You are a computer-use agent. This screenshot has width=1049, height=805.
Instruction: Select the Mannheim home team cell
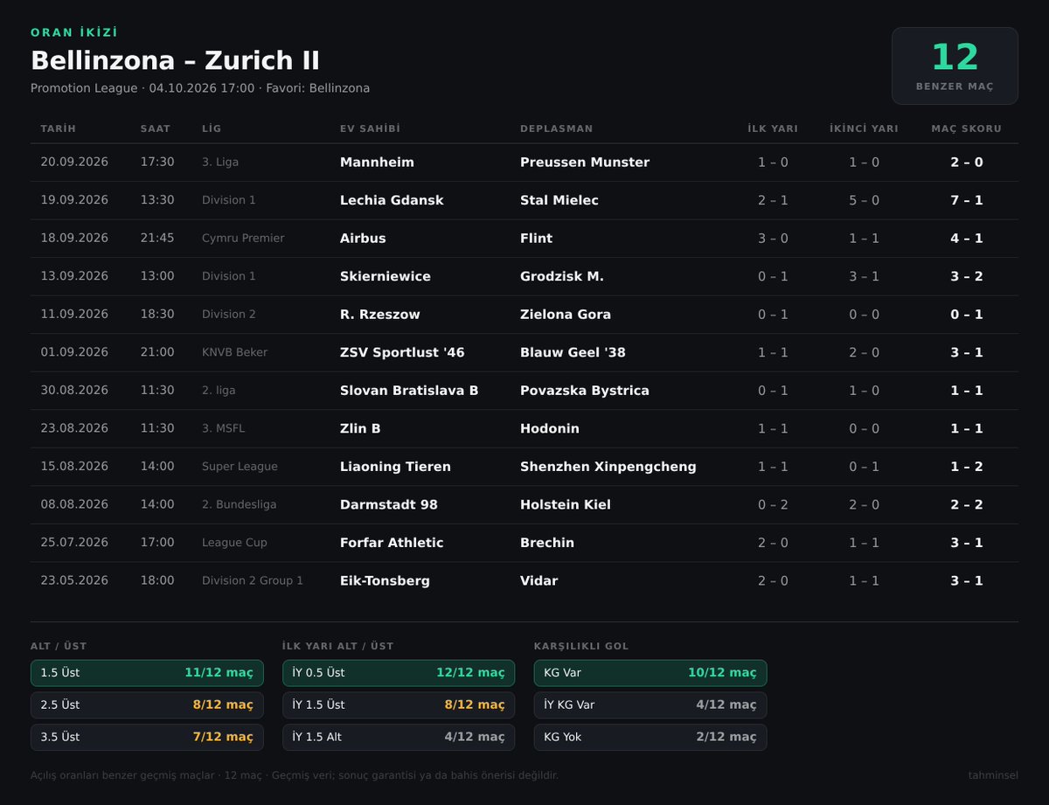377,163
